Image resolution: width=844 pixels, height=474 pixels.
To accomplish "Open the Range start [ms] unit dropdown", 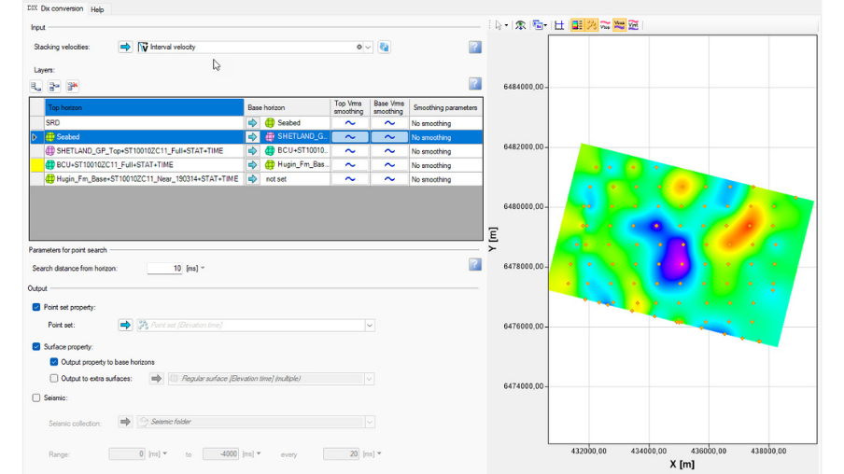I will 164,453.
